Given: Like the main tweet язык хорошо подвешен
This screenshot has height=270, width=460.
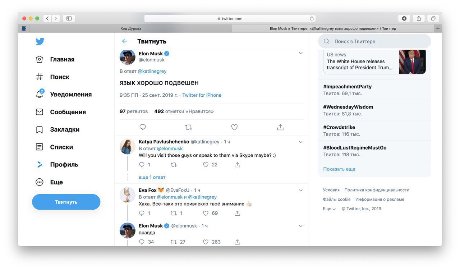Looking at the screenshot, I should [234, 127].
